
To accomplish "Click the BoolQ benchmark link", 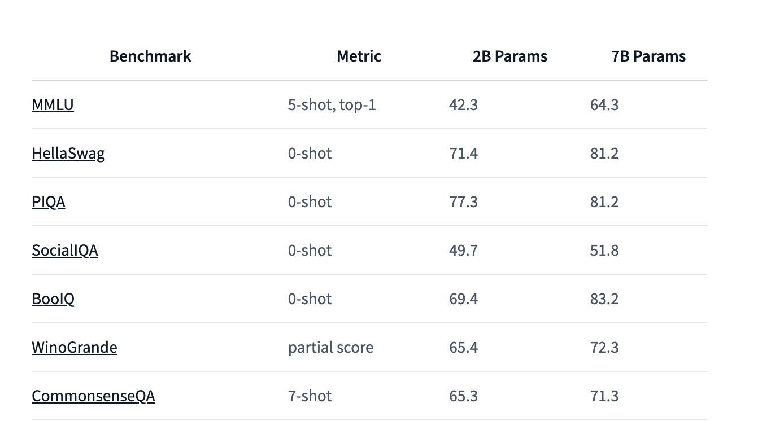I will click(x=53, y=299).
